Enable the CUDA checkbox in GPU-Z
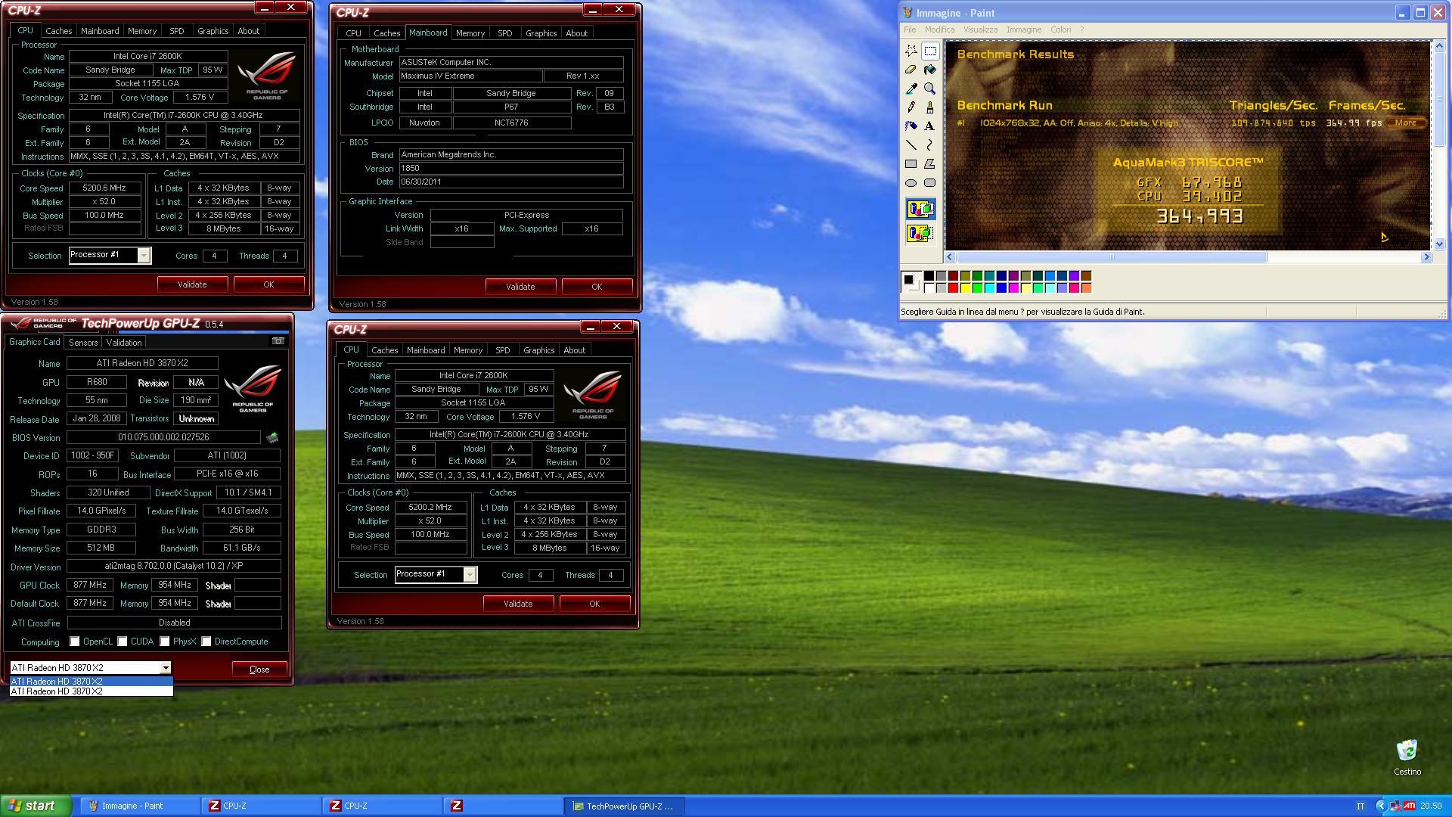Image resolution: width=1452 pixels, height=817 pixels. click(122, 641)
